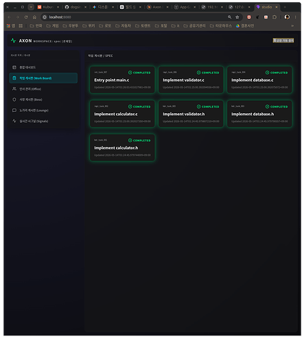The height and width of the screenshot is (343, 304).
Task: Open the tab search dropdown arrow
Action: [x=31, y=7]
